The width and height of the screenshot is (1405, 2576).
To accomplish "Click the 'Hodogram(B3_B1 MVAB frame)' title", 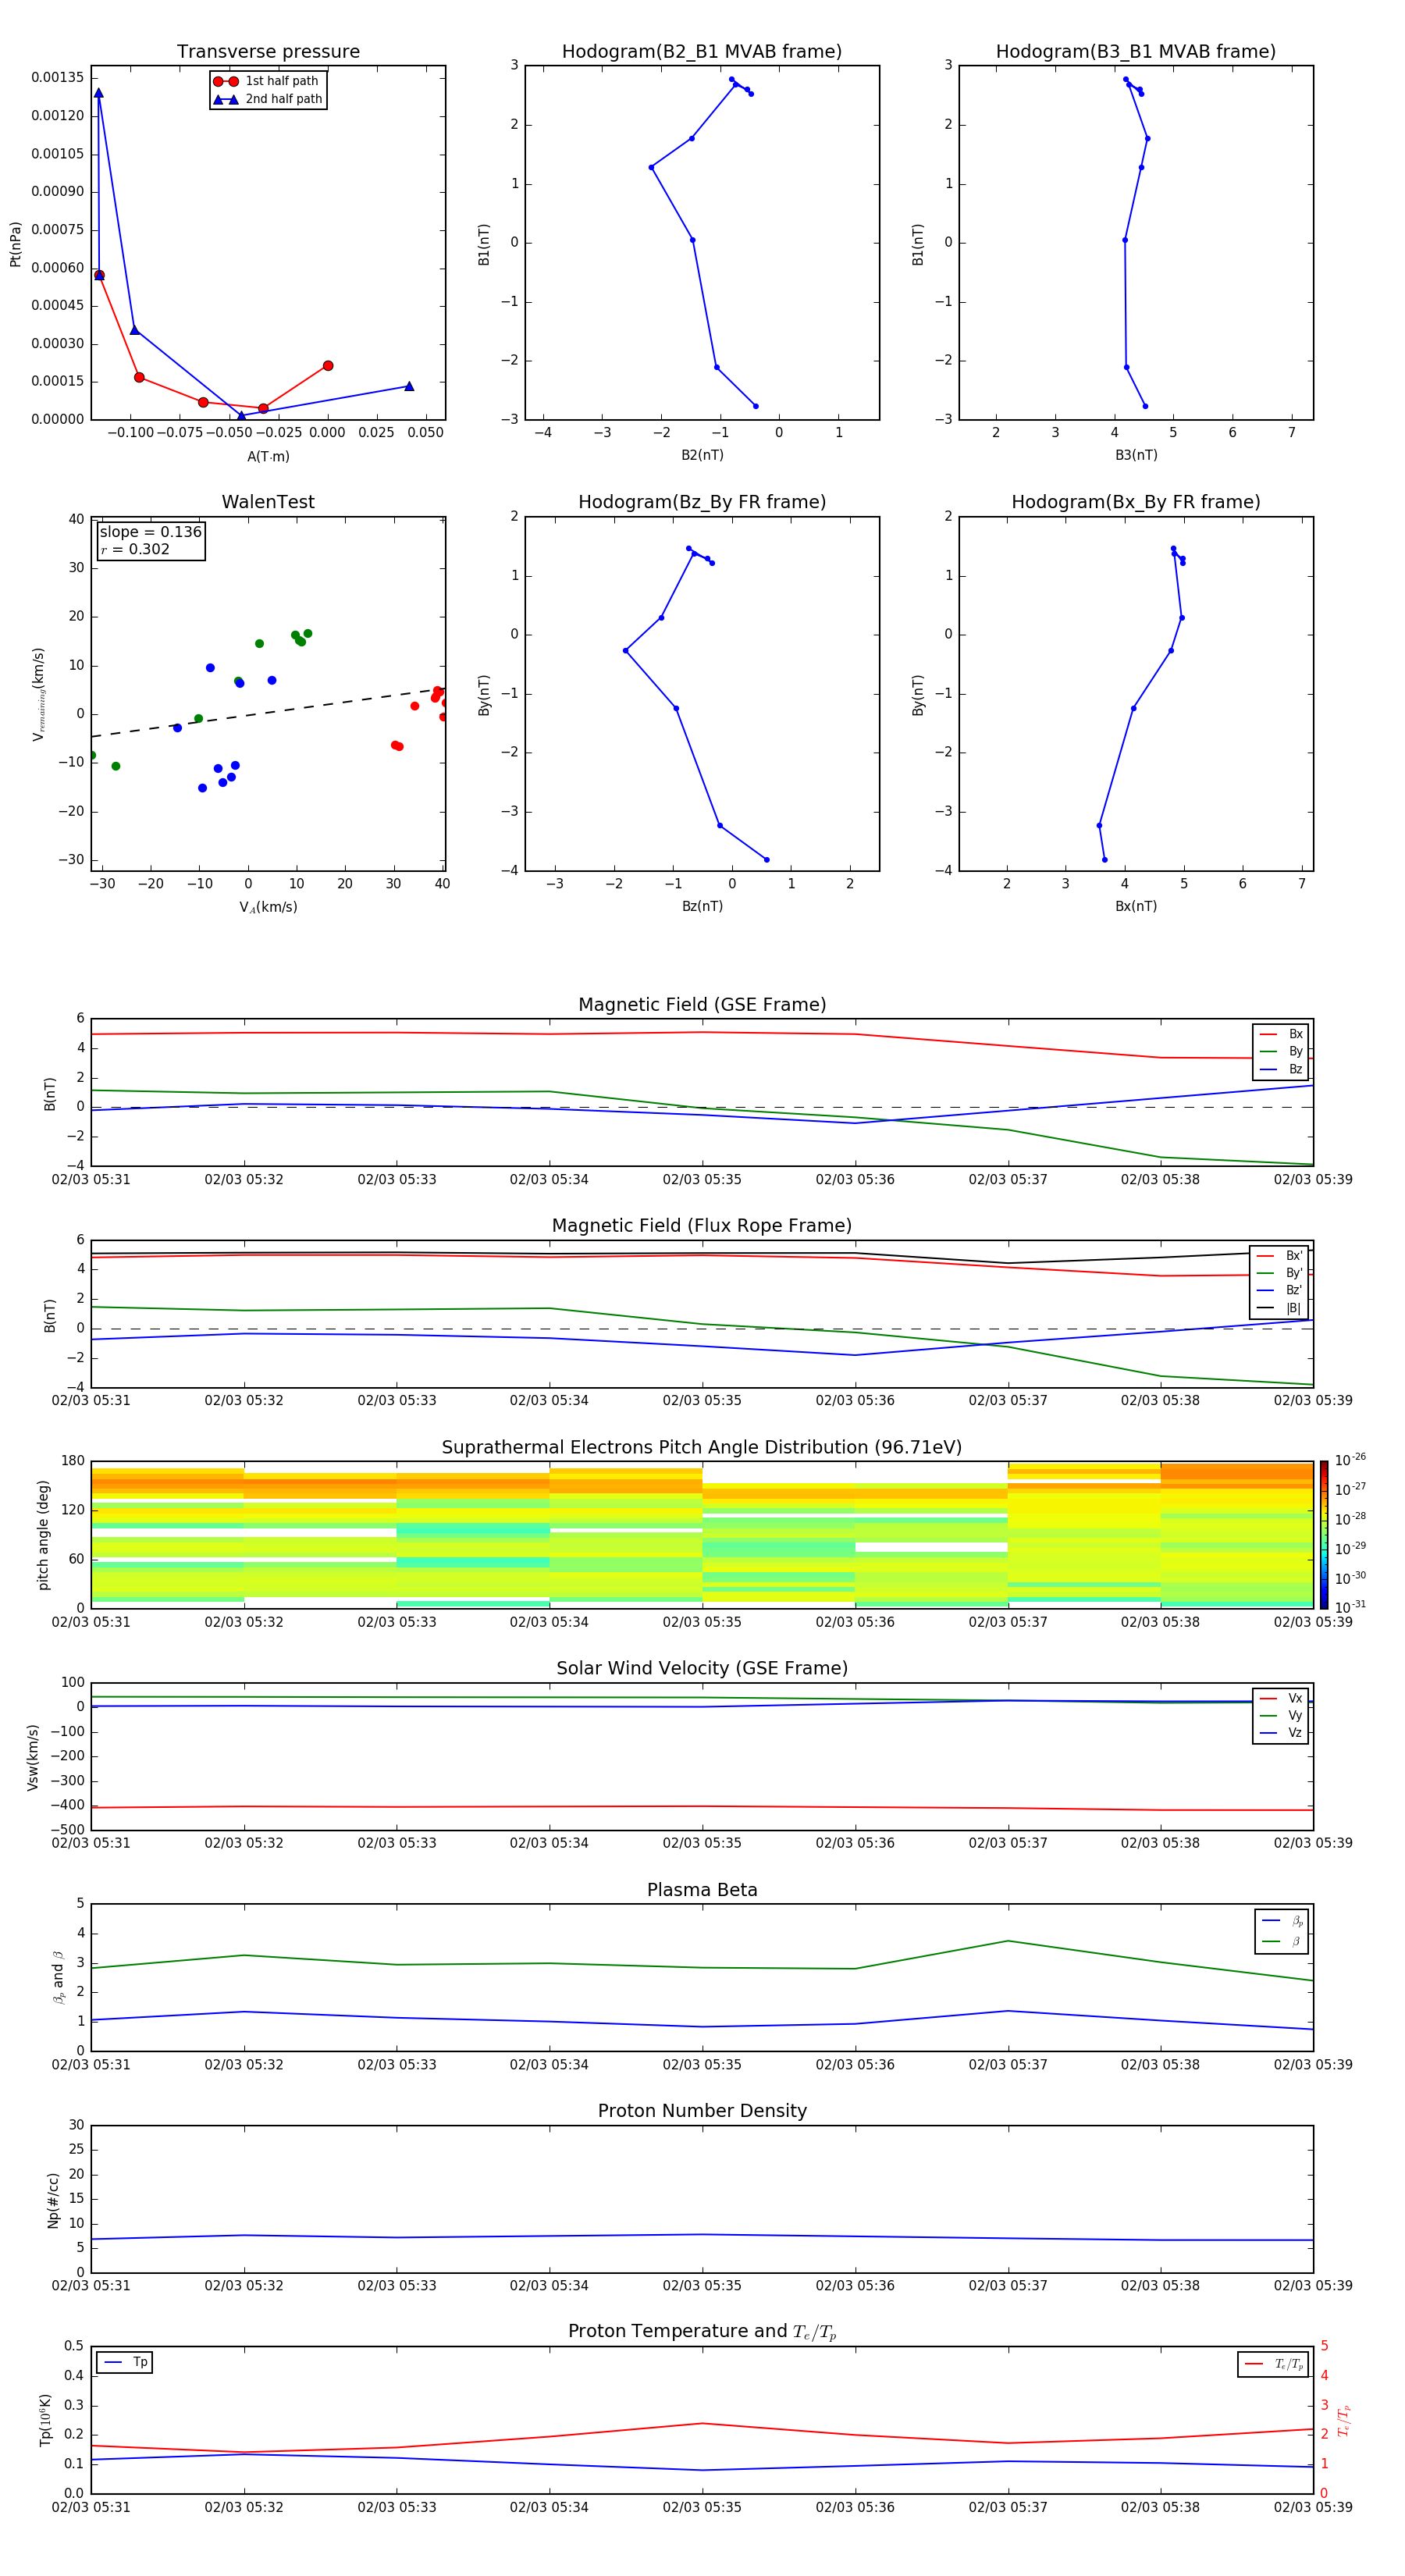I will pyautogui.click(x=1136, y=51).
